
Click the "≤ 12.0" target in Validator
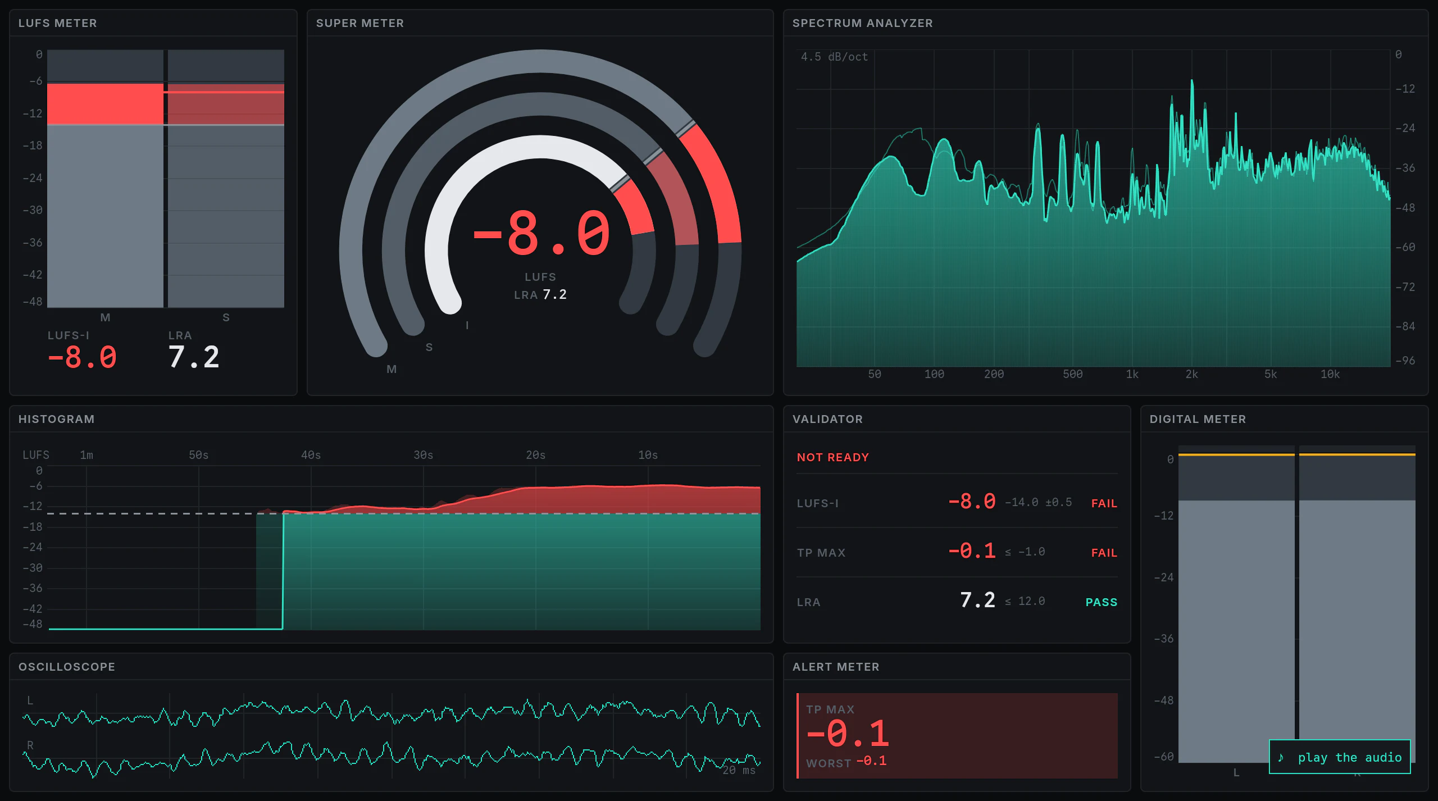click(x=1025, y=601)
